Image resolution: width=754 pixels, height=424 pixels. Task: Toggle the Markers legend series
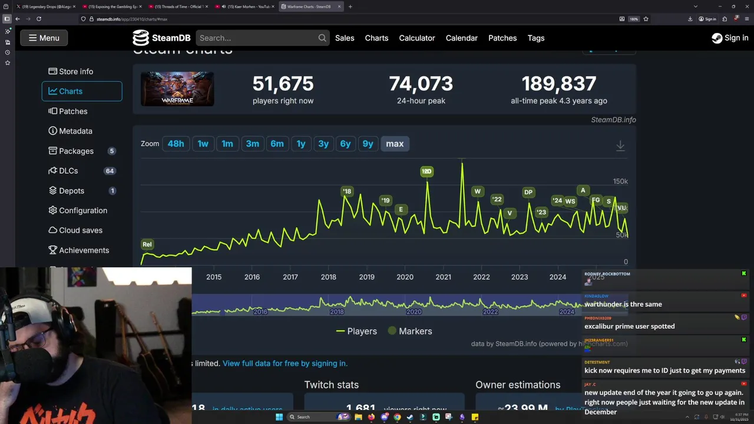410,331
